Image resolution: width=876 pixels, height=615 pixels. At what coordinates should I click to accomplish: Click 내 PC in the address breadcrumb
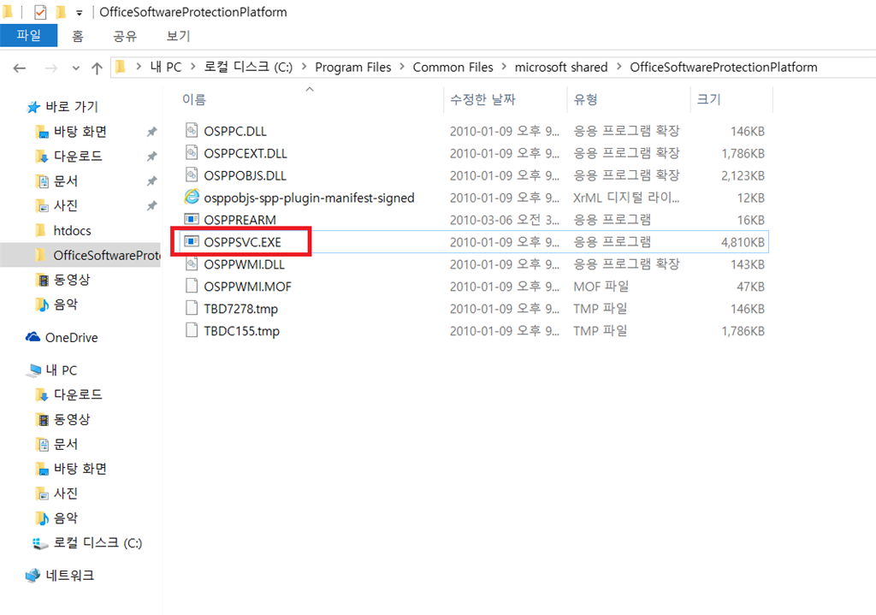click(166, 67)
